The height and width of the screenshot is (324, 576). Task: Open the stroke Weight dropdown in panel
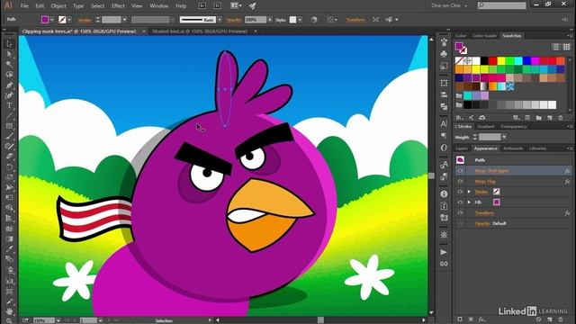[x=504, y=137]
